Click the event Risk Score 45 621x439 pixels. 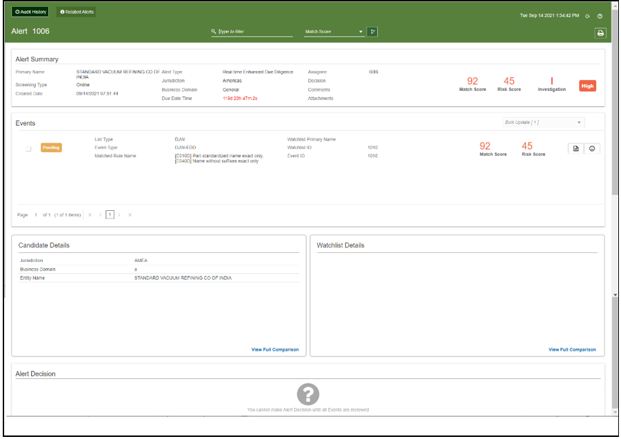point(527,146)
